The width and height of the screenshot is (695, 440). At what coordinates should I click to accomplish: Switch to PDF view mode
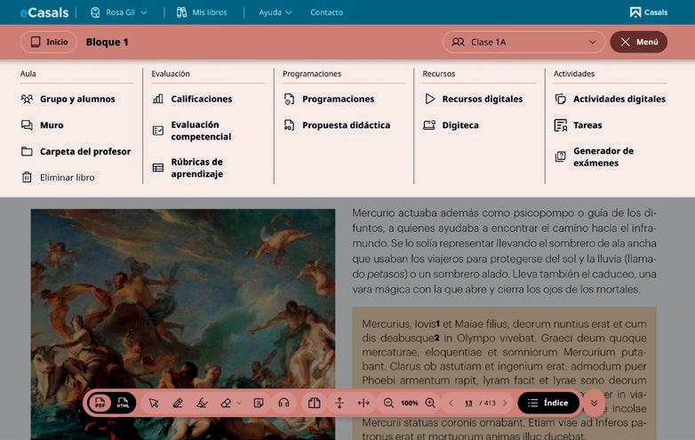coord(100,403)
